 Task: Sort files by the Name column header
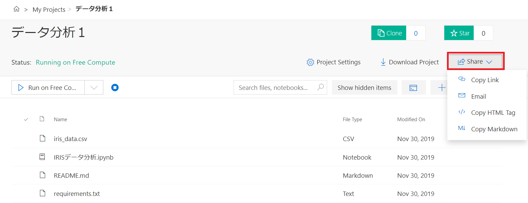(x=60, y=120)
